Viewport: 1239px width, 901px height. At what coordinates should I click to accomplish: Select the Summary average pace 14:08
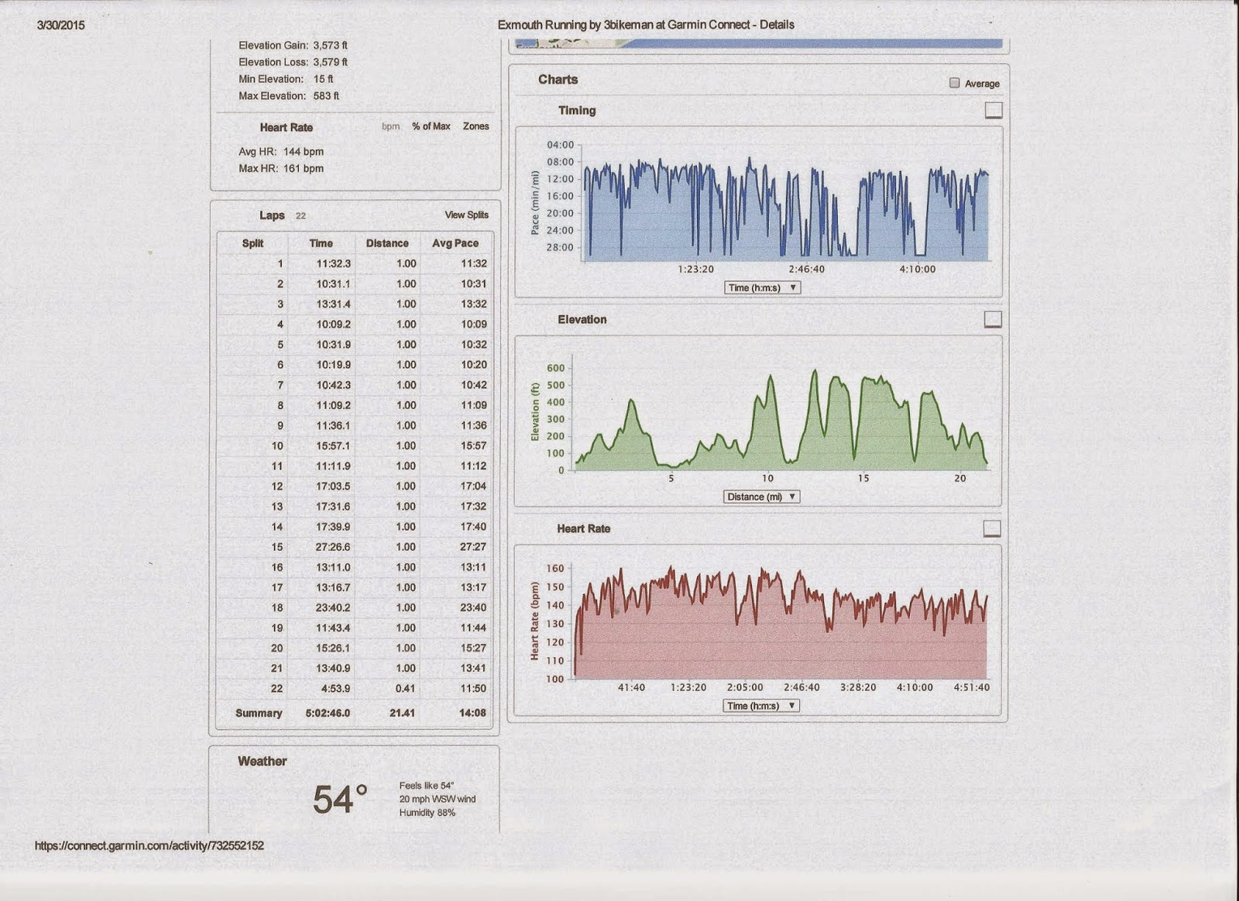point(472,713)
